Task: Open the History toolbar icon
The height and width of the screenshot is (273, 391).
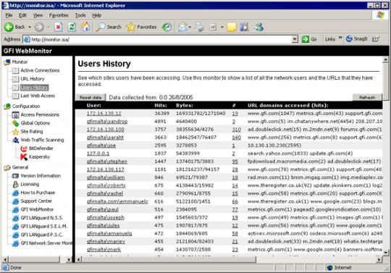Action: click(167, 27)
